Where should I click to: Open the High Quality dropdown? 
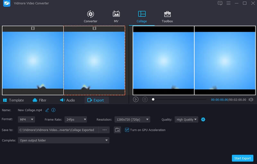[x=186, y=120]
